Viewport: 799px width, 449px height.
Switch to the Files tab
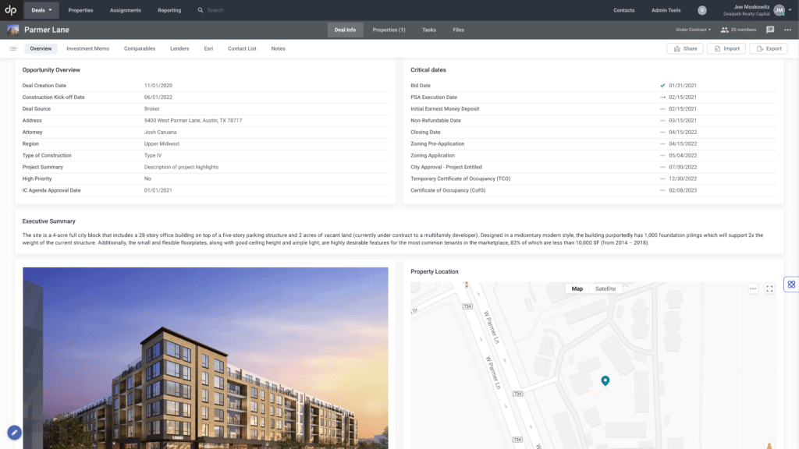[458, 30]
